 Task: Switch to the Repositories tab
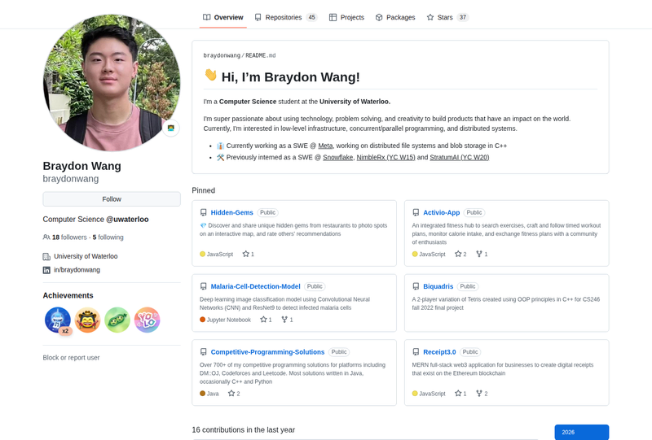286,17
